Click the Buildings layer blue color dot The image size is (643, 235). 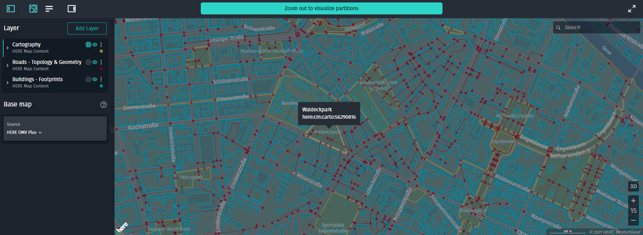tap(101, 86)
